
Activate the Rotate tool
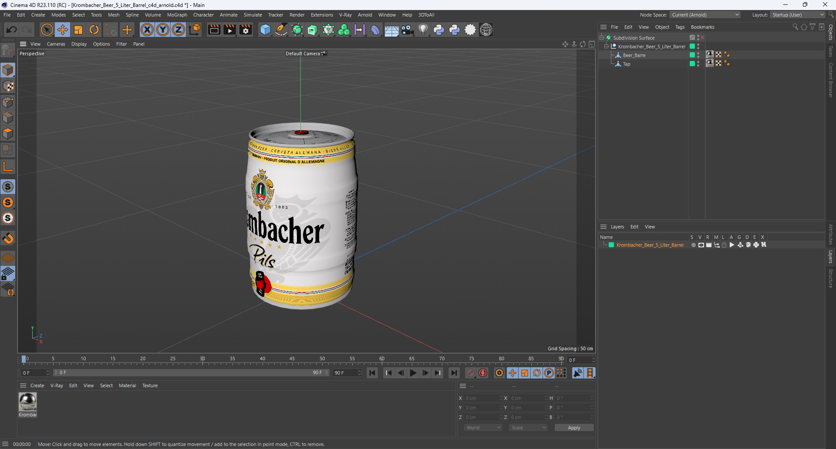click(94, 30)
